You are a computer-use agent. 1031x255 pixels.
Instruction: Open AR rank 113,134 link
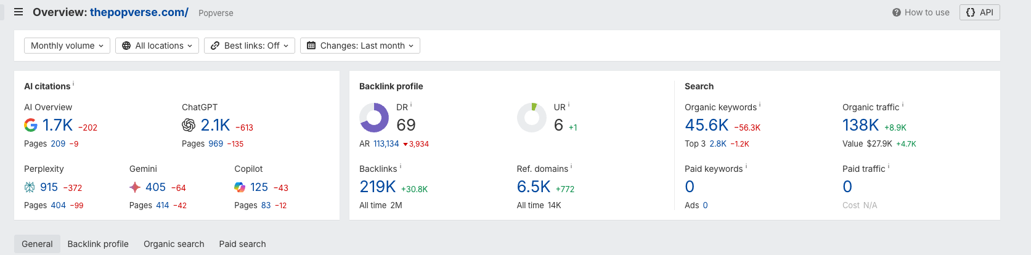(386, 144)
